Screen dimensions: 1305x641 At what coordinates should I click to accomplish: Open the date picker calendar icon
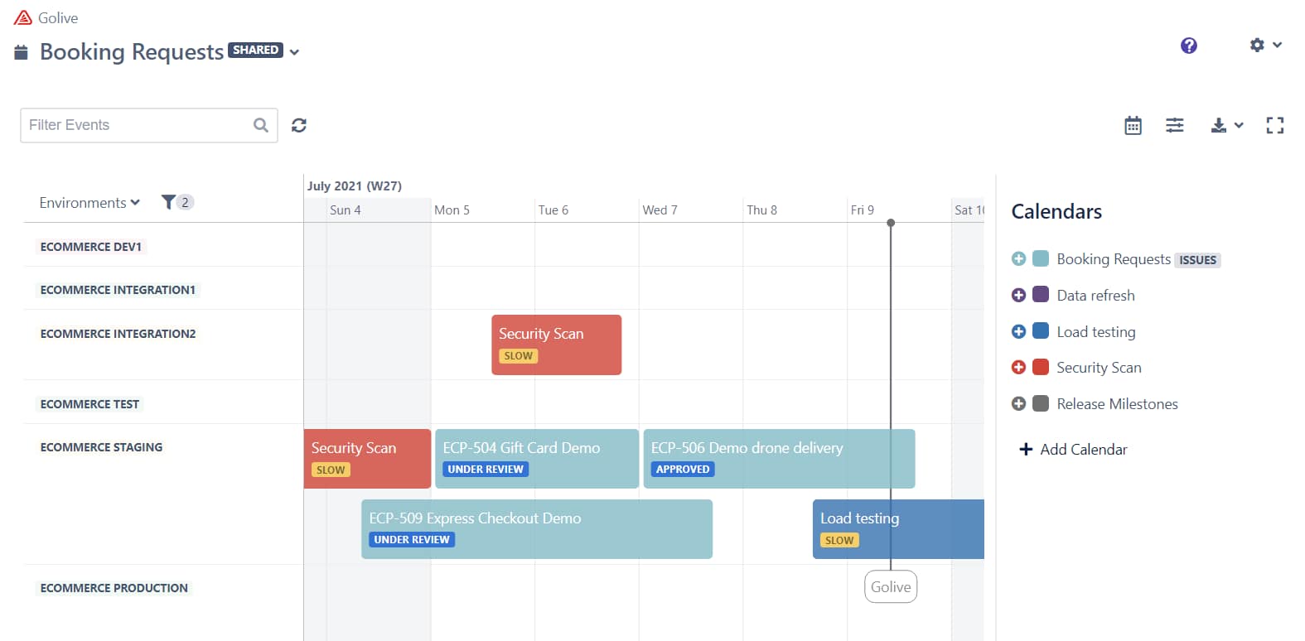(x=1133, y=125)
